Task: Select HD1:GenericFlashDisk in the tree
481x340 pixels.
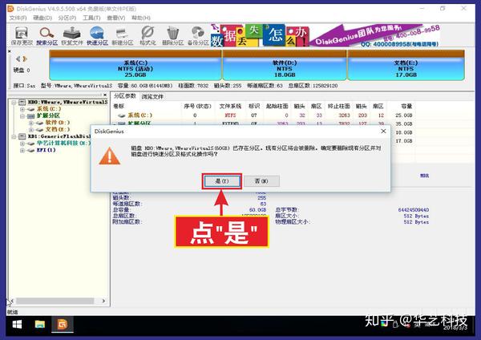Action: (x=59, y=136)
